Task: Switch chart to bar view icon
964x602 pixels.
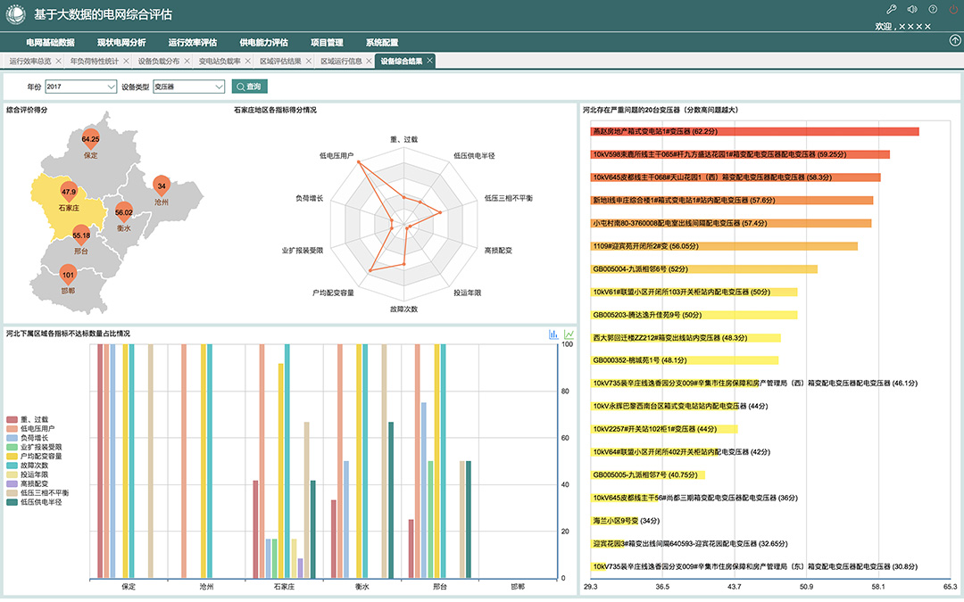Action: (x=553, y=334)
